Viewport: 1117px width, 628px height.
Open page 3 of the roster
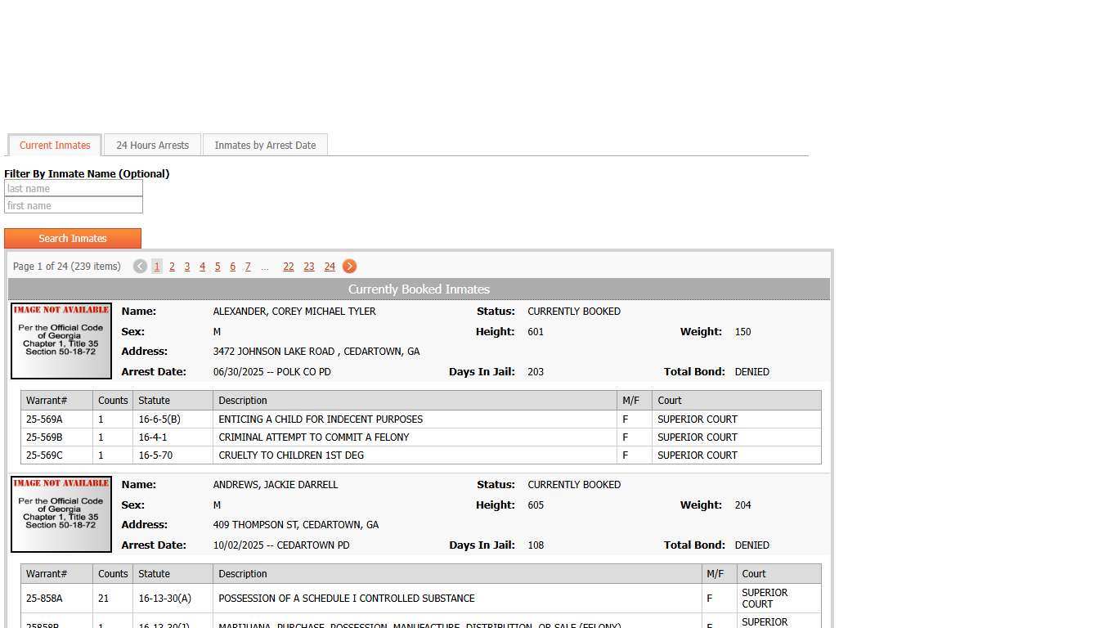coord(186,266)
